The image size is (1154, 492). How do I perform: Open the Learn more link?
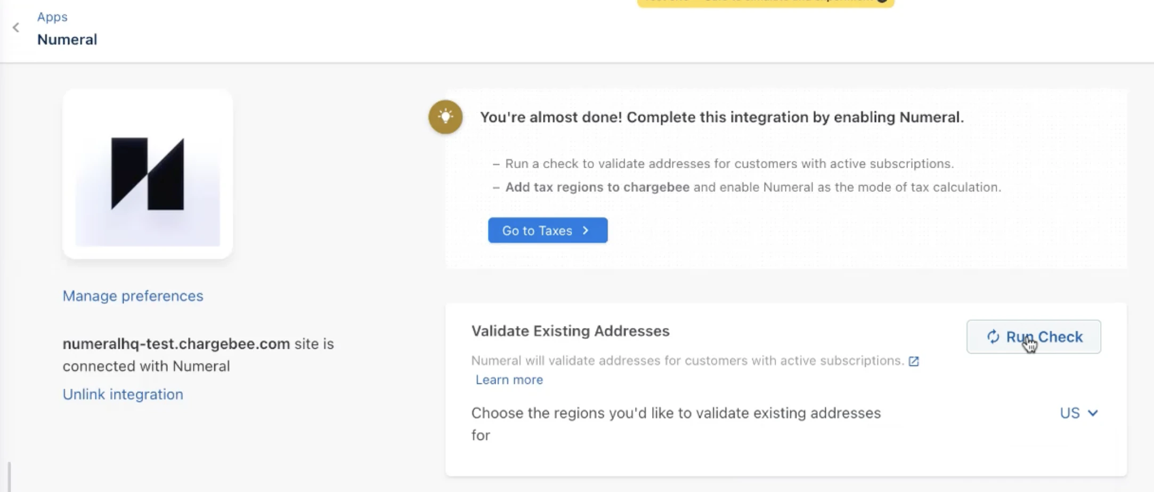click(x=509, y=380)
